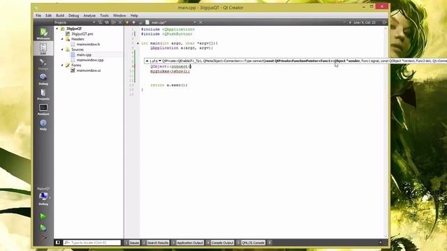Select mainwindow.cpp file
This screenshot has height=251, width=447.
pyautogui.click(x=90, y=60)
